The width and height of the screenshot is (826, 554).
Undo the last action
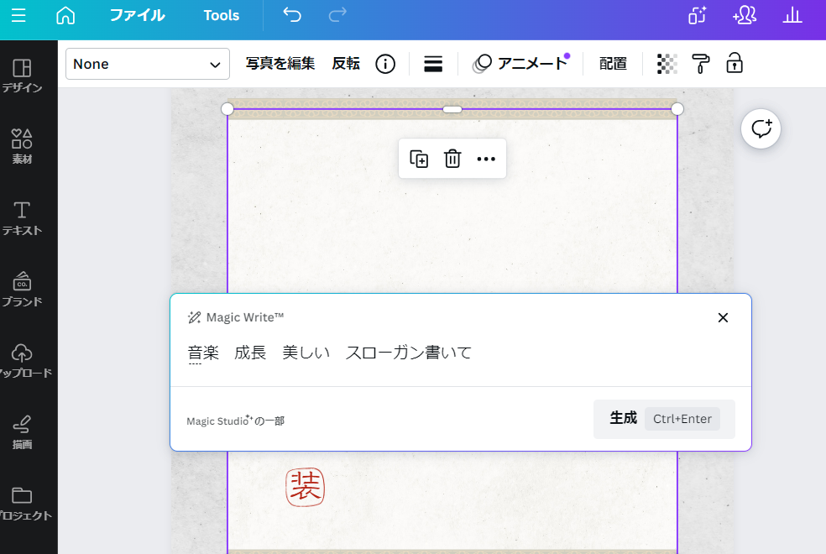292,15
